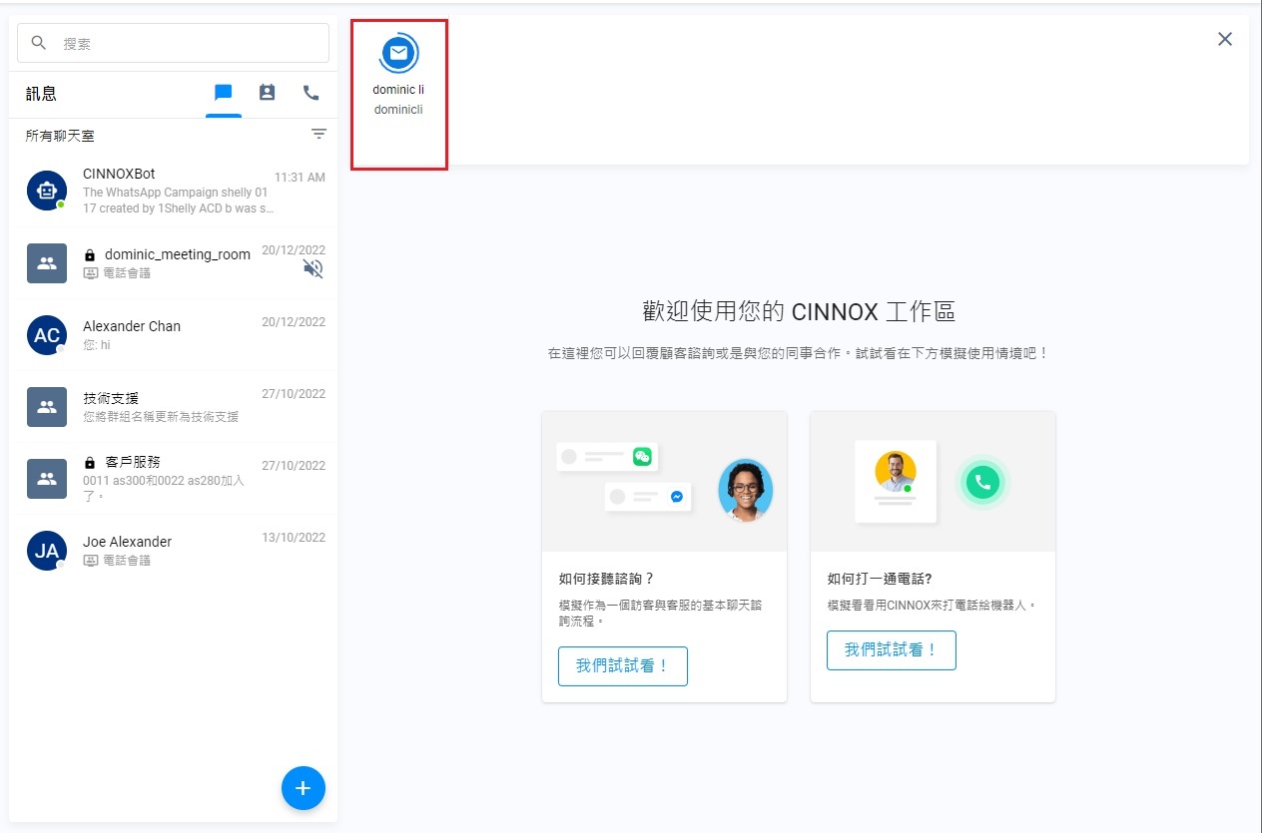
Task: Click the muted speaker icon on dominic_meeting_room
Action: [x=314, y=268]
